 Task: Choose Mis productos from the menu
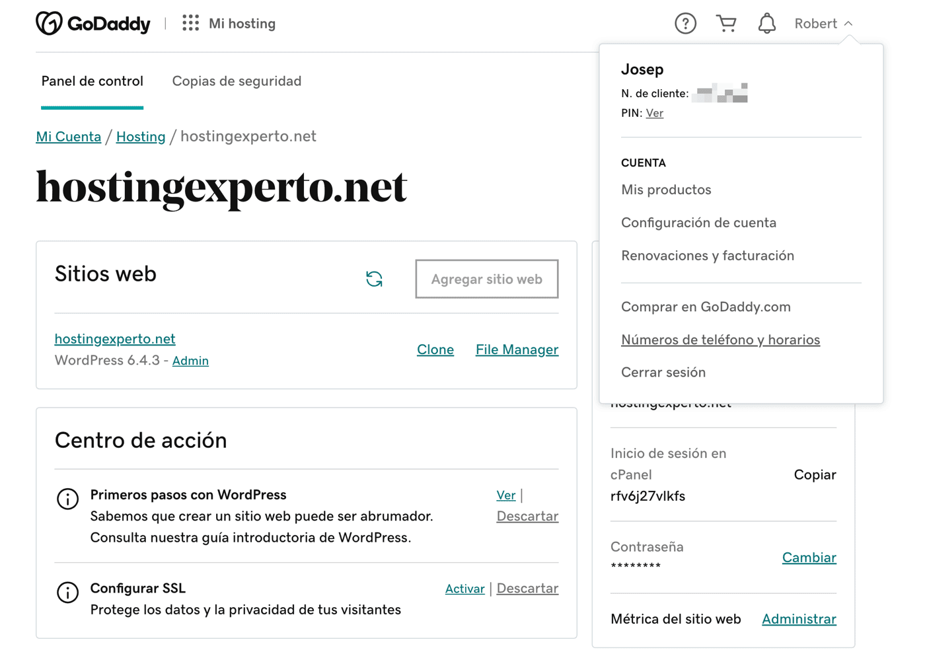tap(666, 190)
